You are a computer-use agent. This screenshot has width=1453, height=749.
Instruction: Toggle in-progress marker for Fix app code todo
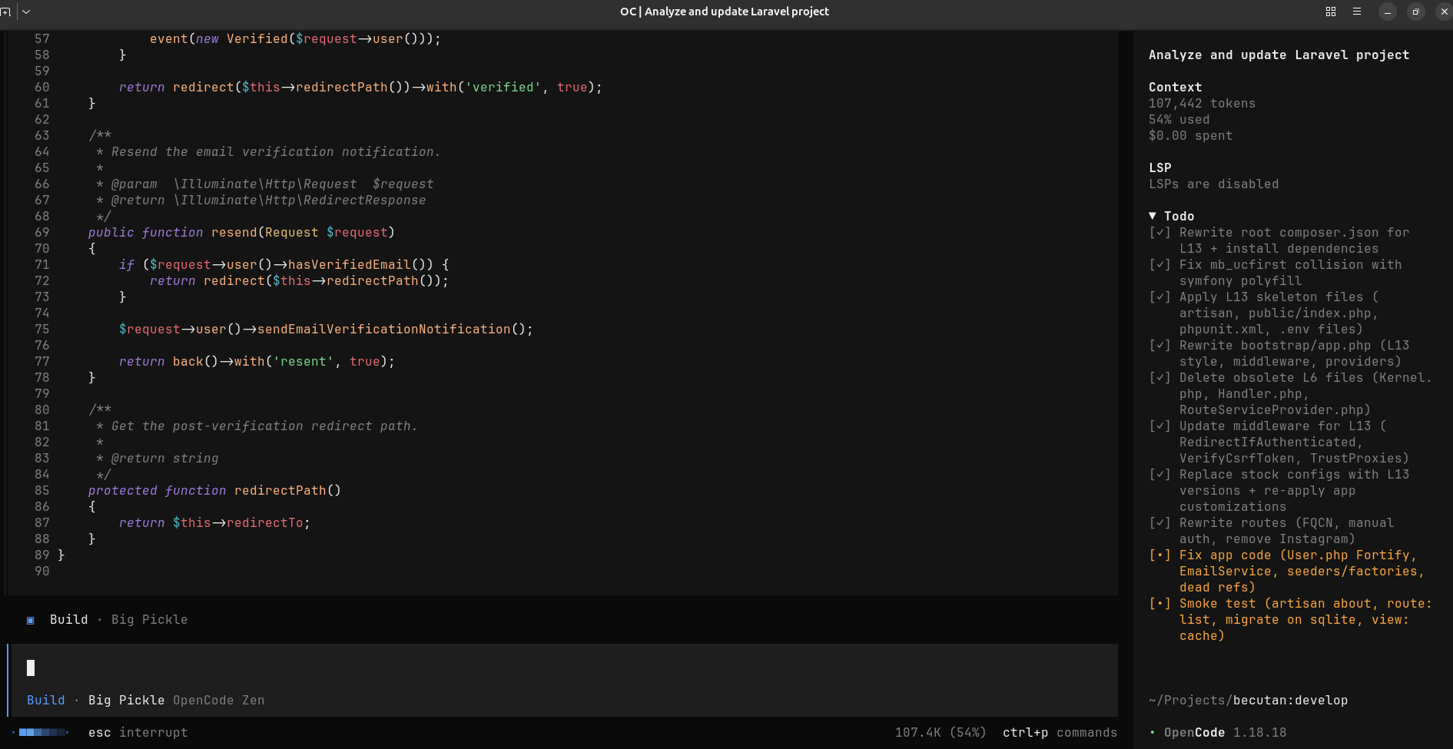click(x=1159, y=555)
